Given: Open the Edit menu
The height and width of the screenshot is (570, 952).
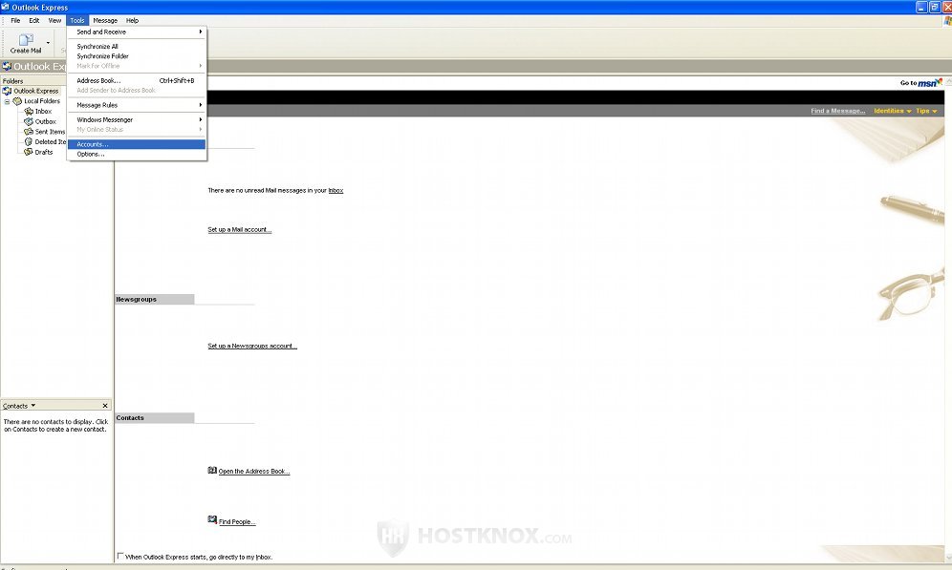Looking at the screenshot, I should point(34,20).
